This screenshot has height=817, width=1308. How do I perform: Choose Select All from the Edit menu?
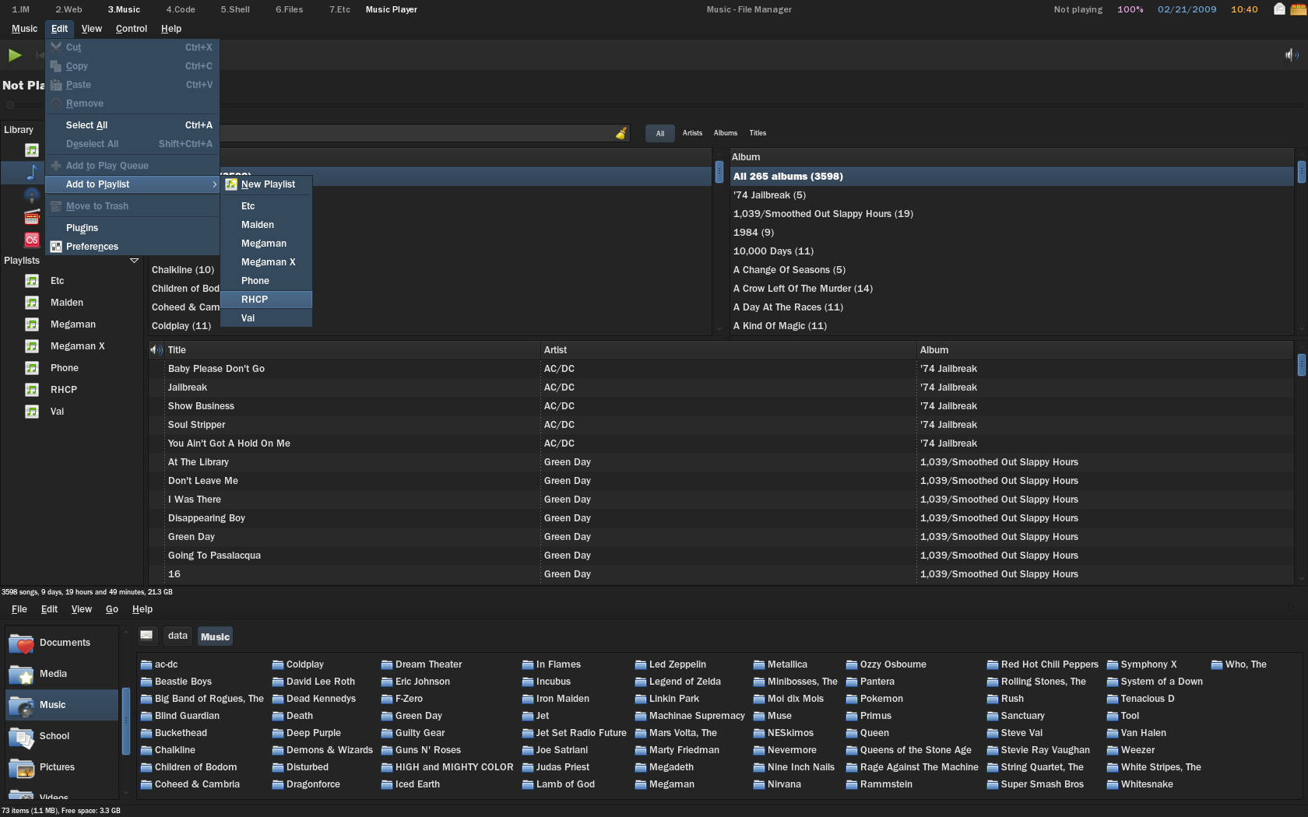(x=132, y=125)
